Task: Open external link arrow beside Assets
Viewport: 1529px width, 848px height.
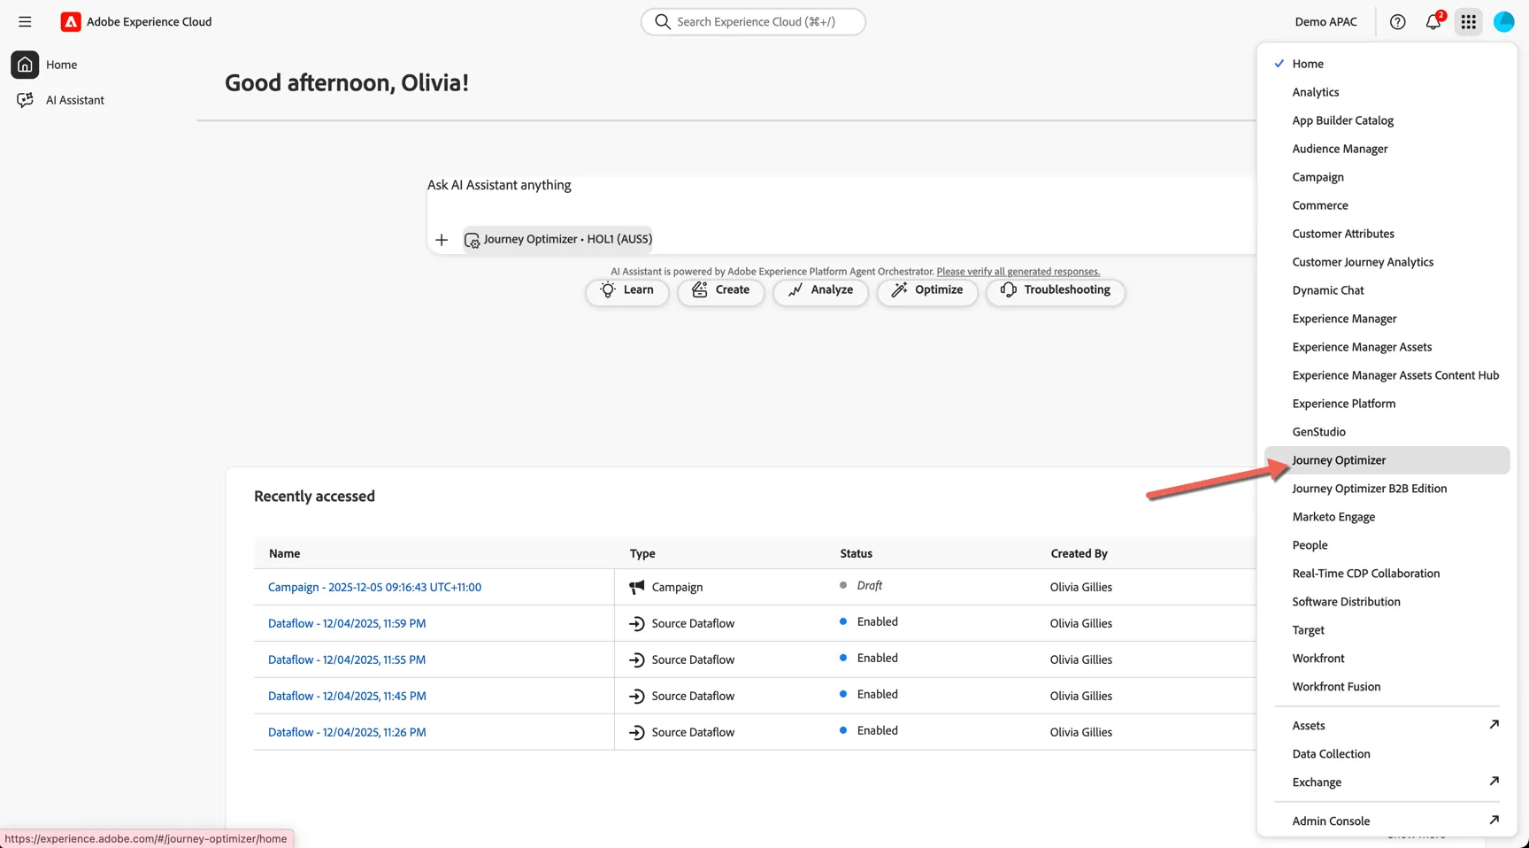Action: coord(1494,725)
